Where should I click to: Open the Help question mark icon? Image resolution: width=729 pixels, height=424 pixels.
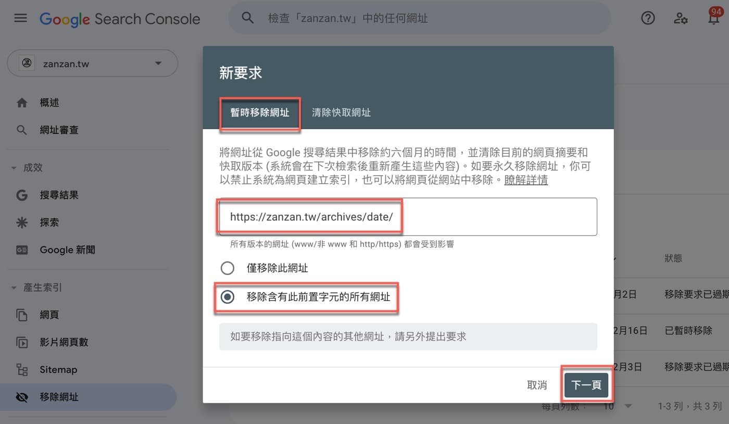click(x=648, y=18)
